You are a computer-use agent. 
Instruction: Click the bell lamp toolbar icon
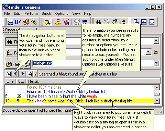[34, 22]
